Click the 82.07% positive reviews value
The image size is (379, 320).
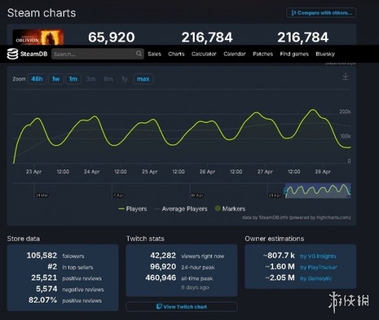(43, 300)
